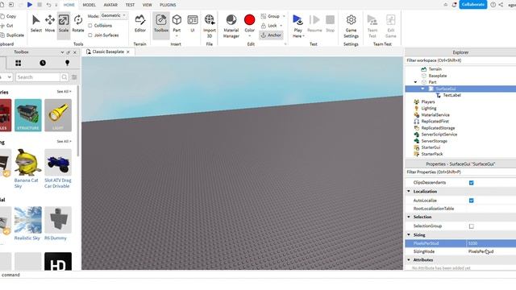Open the SizingMode PixelsPerStud dropdown
The width and height of the screenshot is (516, 290).
click(x=491, y=251)
